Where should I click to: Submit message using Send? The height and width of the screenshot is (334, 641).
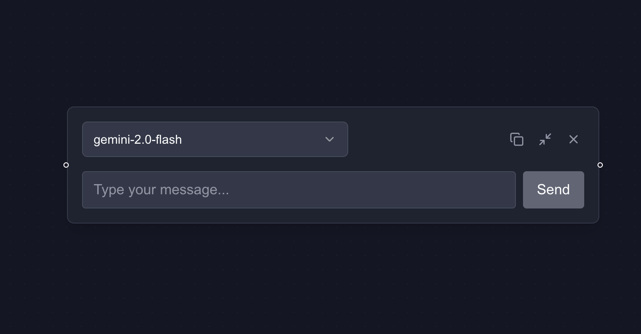[x=553, y=190]
